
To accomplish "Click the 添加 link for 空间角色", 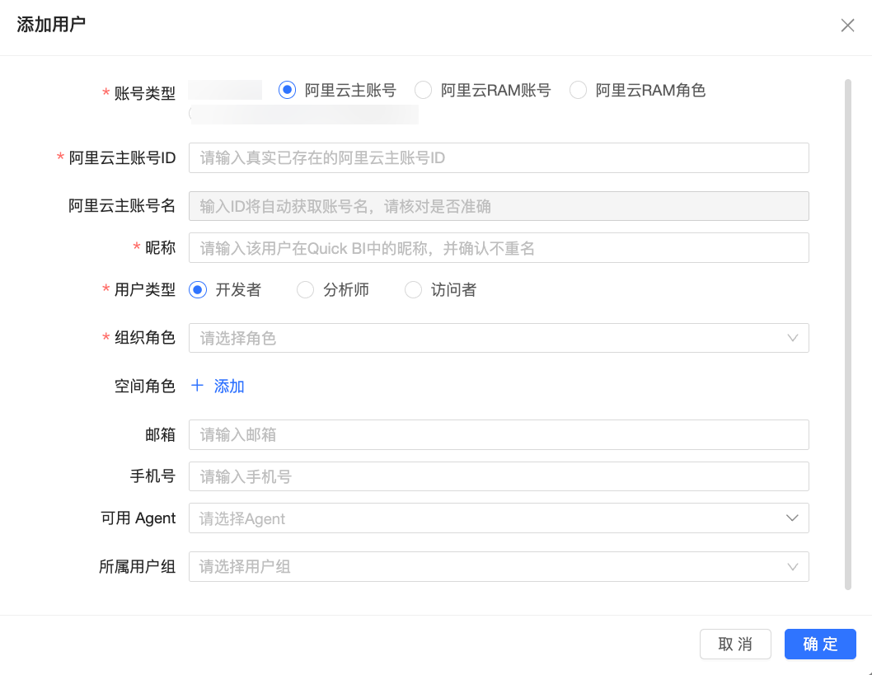I will pyautogui.click(x=229, y=386).
